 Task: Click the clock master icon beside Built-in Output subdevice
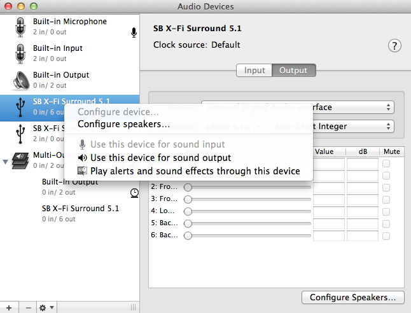[x=134, y=193]
